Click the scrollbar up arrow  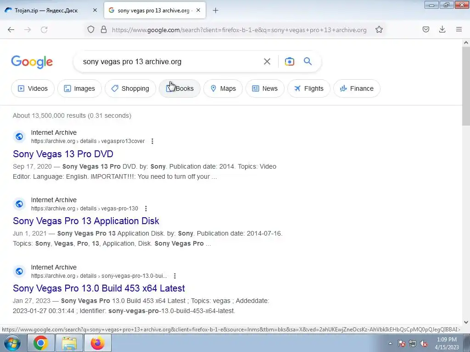coord(466,43)
